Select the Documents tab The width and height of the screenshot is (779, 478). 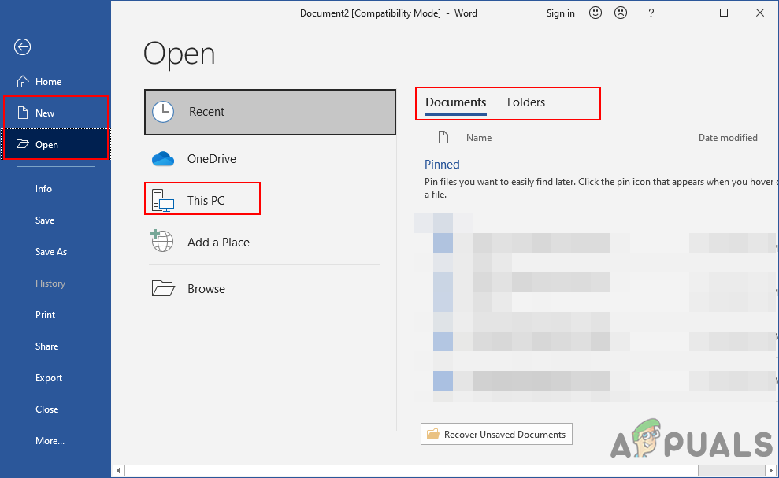tap(455, 102)
